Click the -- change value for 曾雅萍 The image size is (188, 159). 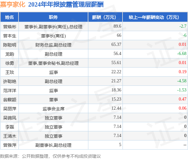pos(185,145)
